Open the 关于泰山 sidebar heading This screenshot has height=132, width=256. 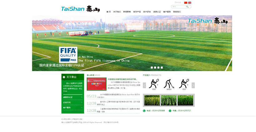tap(71, 77)
